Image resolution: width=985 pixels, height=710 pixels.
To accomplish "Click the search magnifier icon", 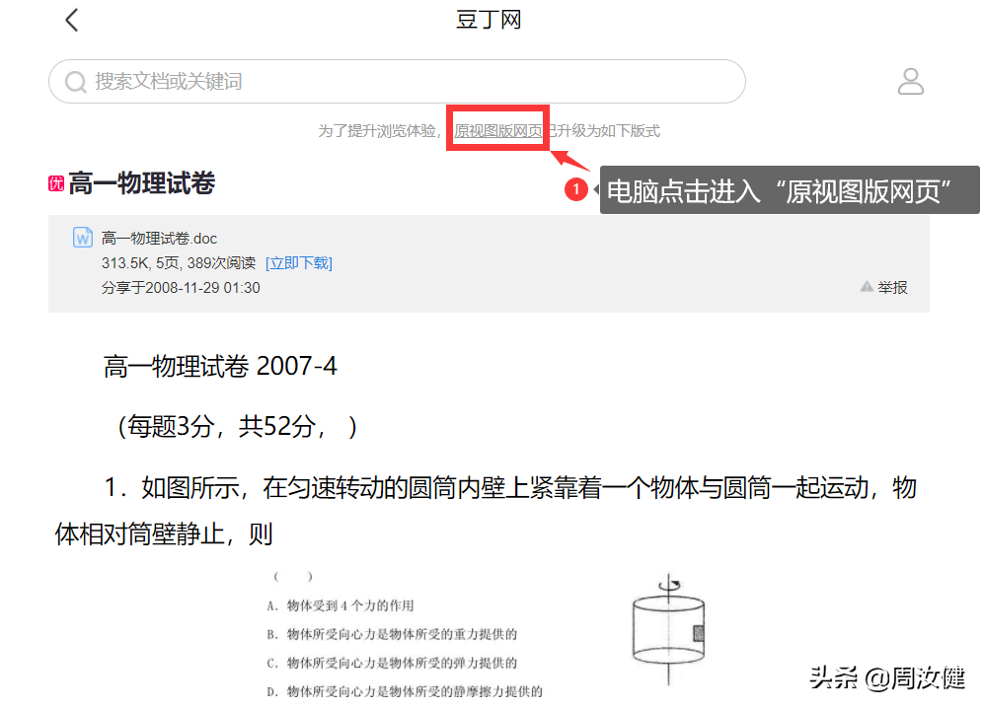I will coord(76,82).
